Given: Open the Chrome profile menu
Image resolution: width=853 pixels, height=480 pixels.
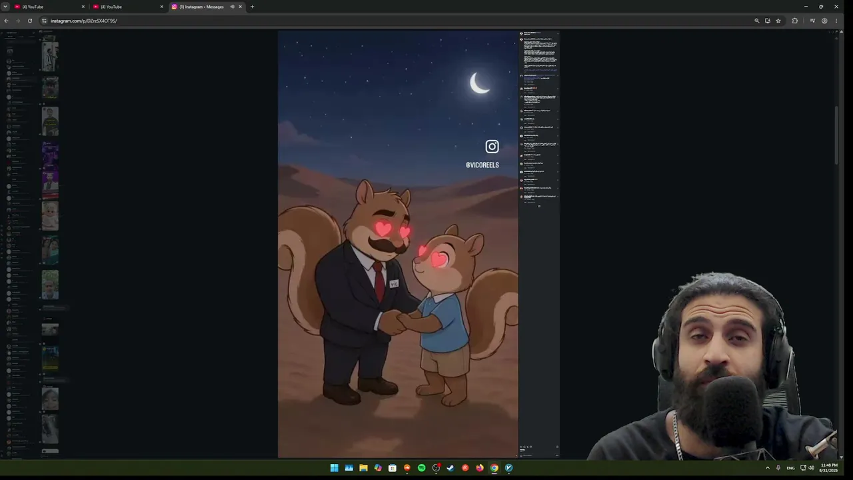Looking at the screenshot, I should [824, 21].
